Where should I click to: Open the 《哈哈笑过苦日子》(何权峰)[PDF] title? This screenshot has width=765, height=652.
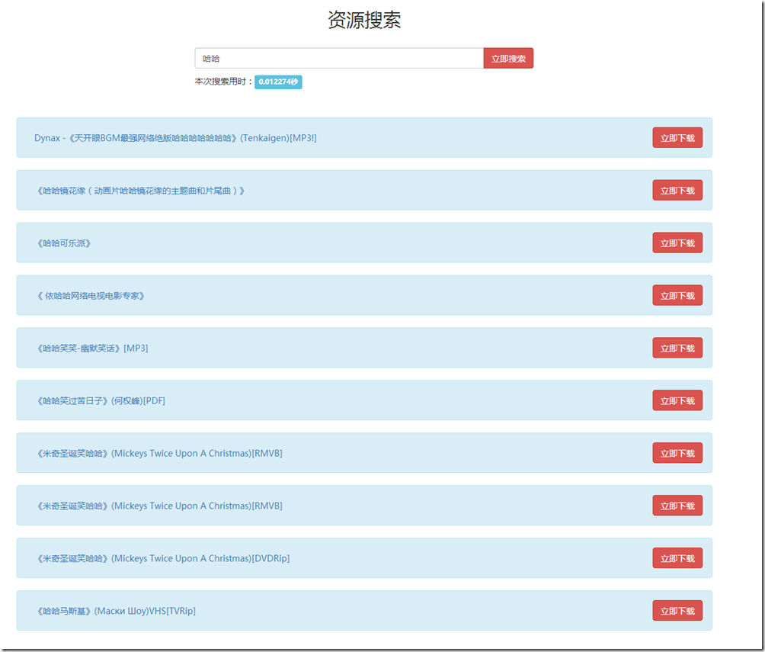click(100, 401)
